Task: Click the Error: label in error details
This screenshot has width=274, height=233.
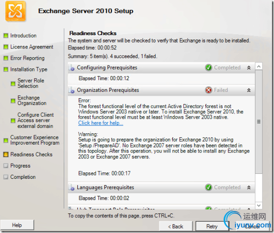Action: [85, 101]
